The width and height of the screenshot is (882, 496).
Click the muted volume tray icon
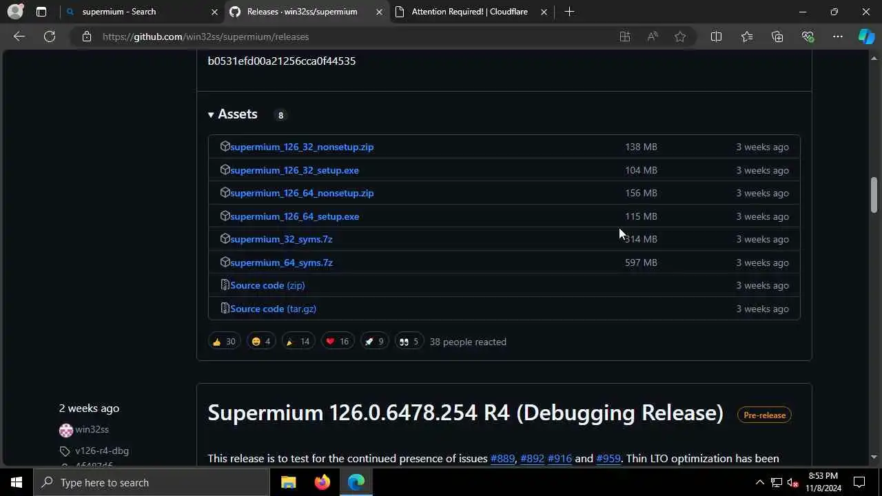tap(793, 482)
